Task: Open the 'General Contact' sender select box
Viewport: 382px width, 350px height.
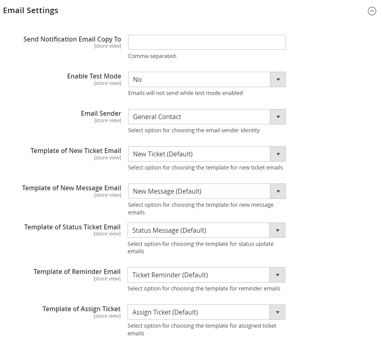Action: 199,117
